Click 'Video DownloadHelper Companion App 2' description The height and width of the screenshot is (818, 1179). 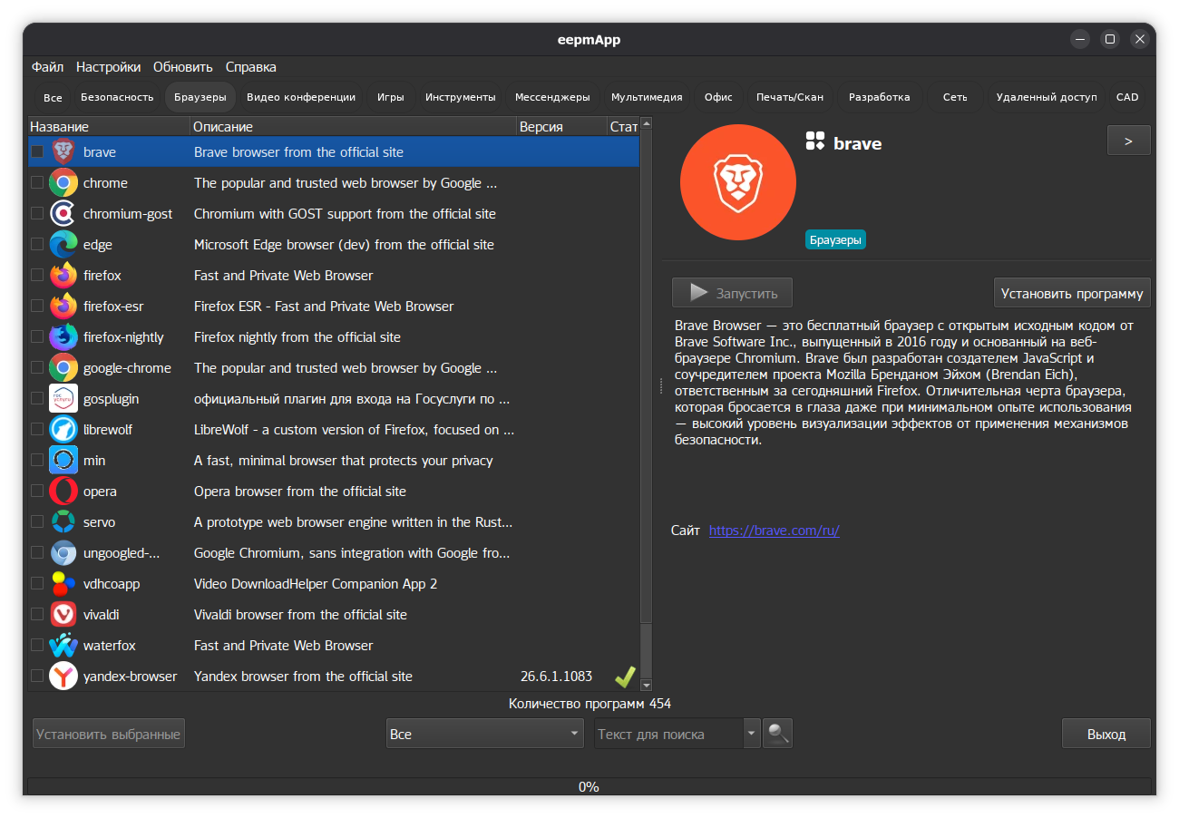(x=316, y=584)
